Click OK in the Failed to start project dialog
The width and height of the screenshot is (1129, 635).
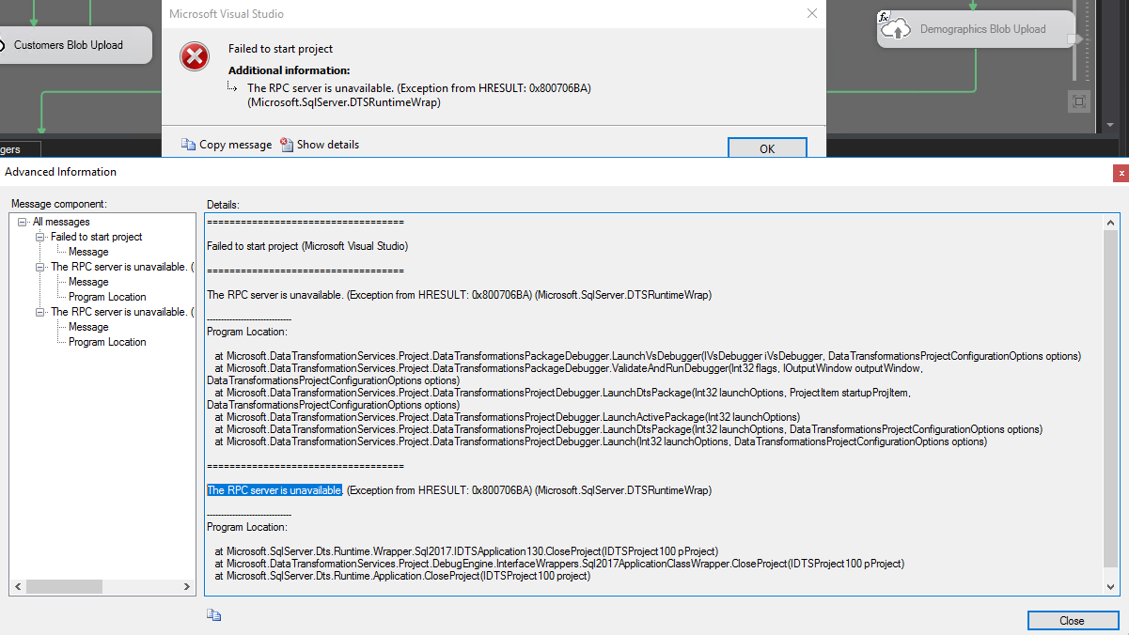[x=767, y=148]
